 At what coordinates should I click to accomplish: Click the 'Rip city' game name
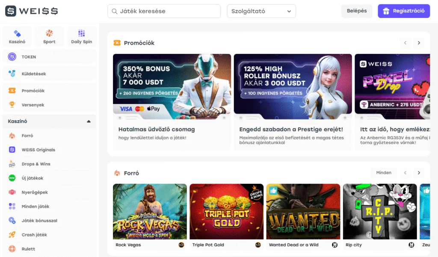point(354,245)
